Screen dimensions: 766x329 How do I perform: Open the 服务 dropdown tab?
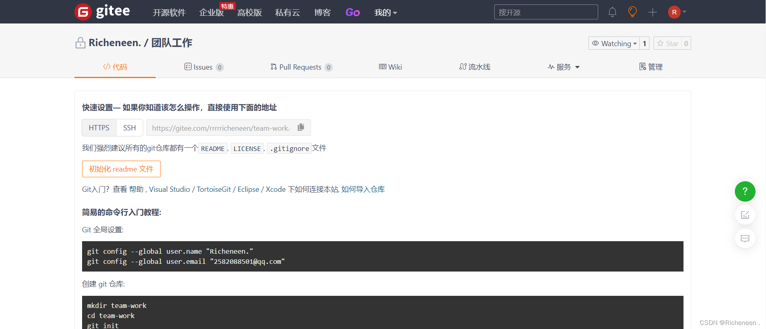point(563,67)
